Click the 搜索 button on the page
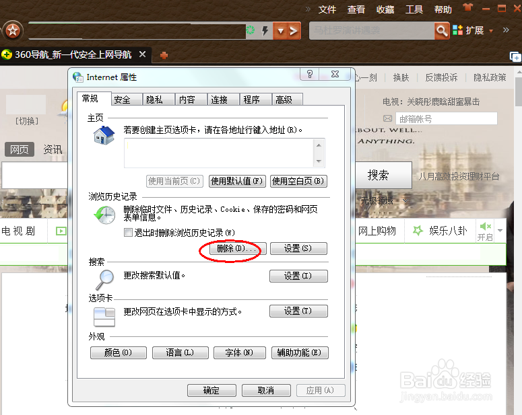Viewport: 522px width, 415px height. pos(384,176)
